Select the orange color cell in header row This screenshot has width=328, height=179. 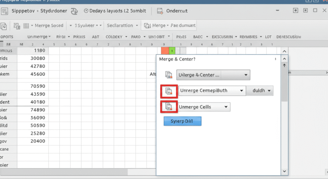click(165, 50)
